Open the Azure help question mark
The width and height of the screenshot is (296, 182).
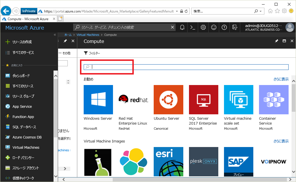click(224, 28)
